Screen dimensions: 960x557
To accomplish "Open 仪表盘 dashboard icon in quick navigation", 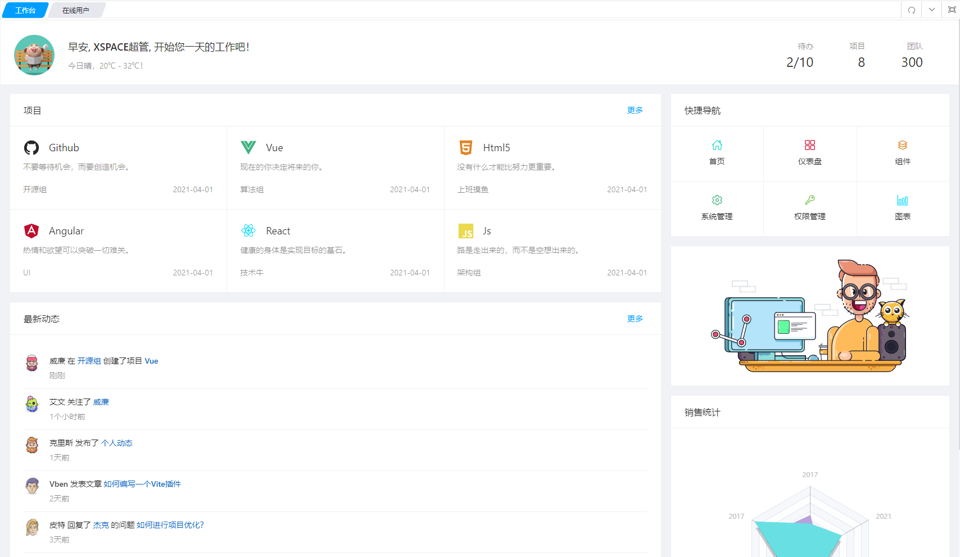I will (810, 145).
